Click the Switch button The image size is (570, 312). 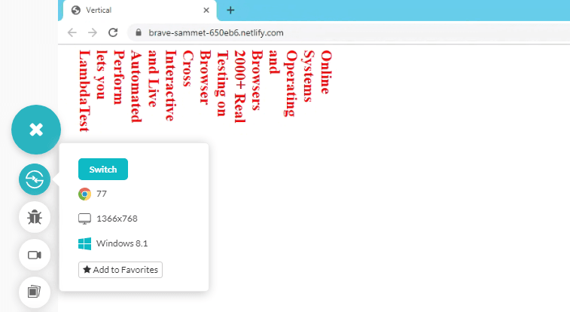pyautogui.click(x=103, y=169)
